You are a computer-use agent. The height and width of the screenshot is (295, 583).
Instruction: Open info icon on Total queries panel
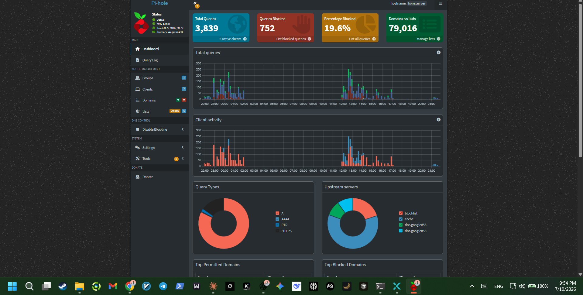(438, 53)
